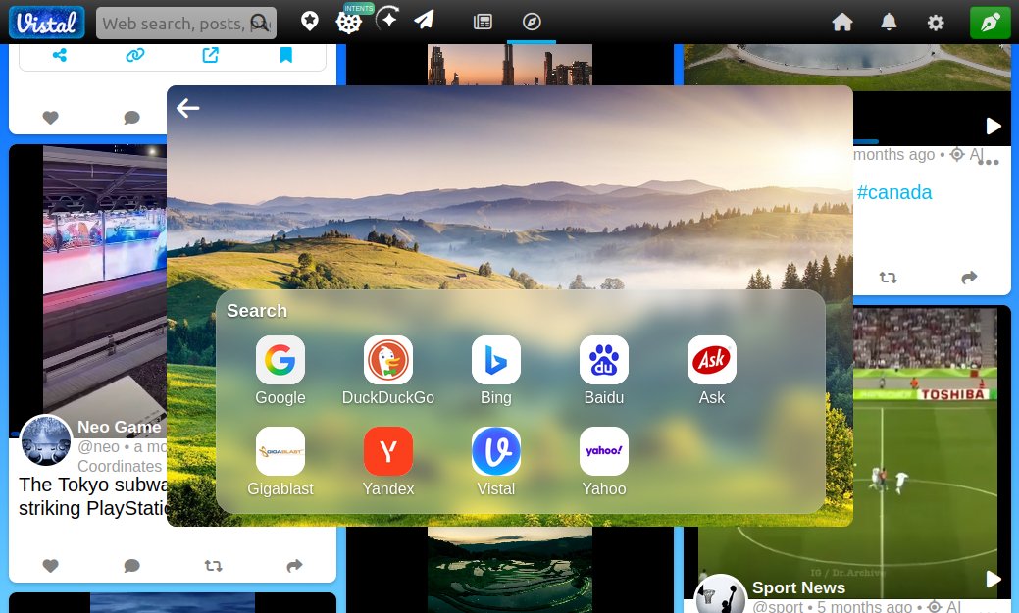
Task: Open the star badge icon in top bar
Action: (309, 22)
